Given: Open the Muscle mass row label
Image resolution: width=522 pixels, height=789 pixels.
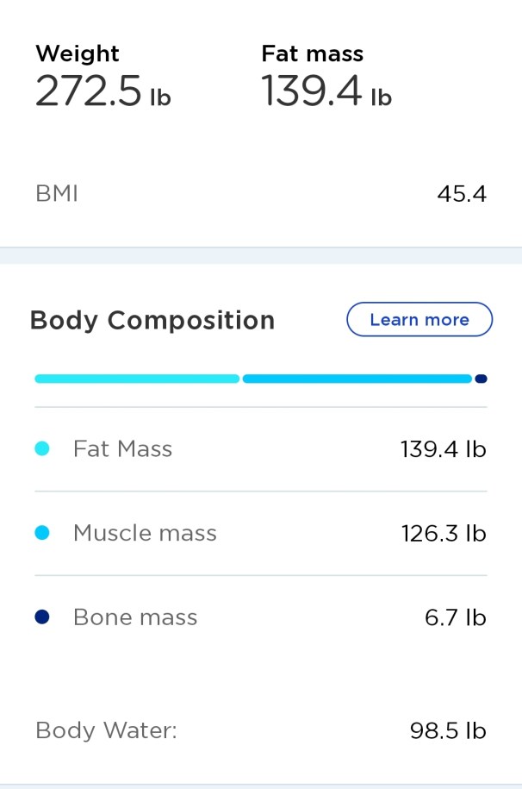Looking at the screenshot, I should (145, 534).
